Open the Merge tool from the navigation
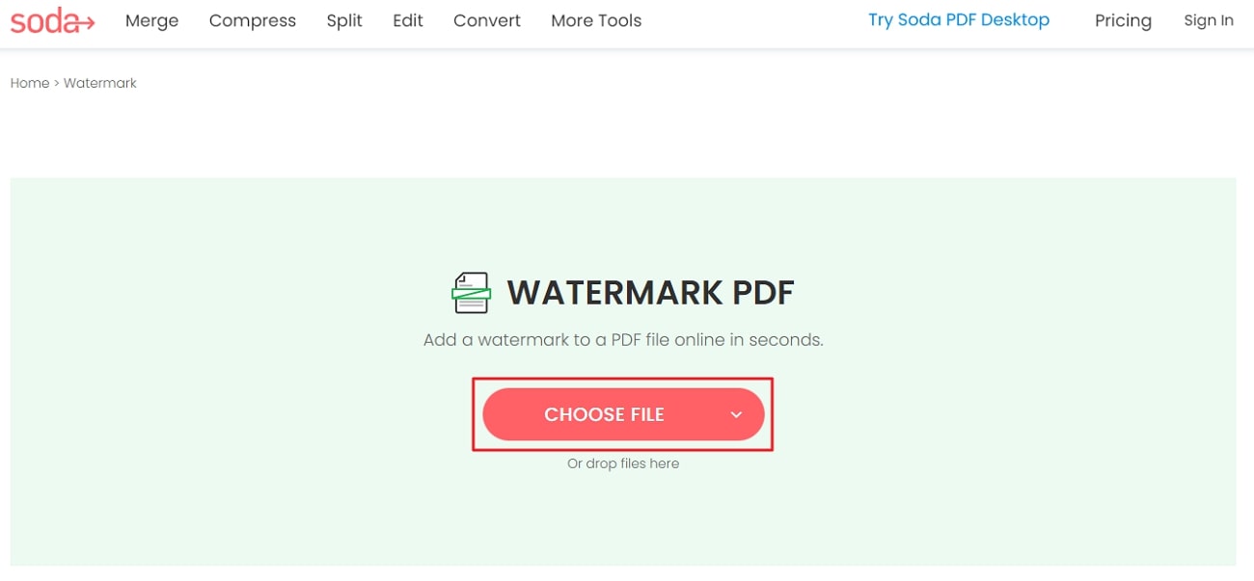This screenshot has height=581, width=1254. coord(151,20)
